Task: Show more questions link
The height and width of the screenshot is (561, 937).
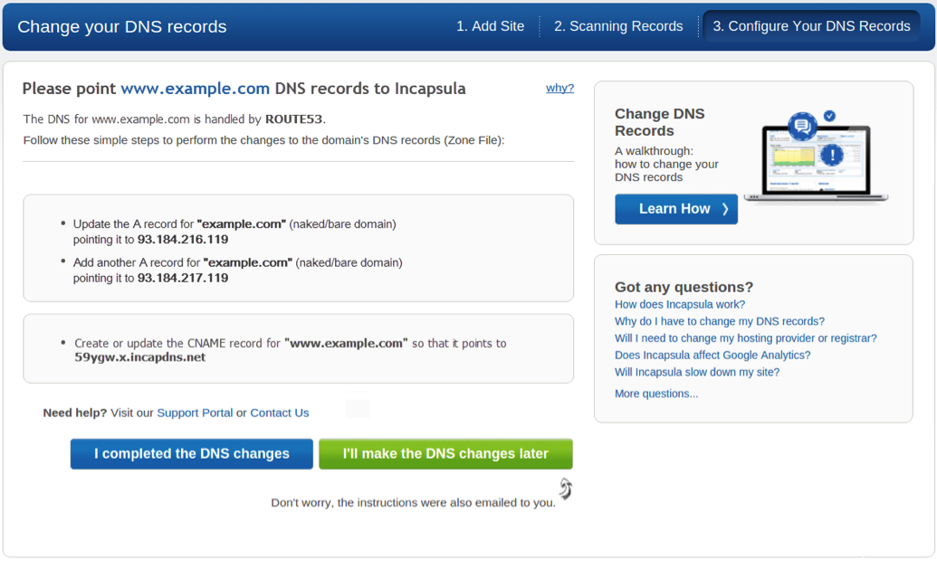Action: [656, 394]
